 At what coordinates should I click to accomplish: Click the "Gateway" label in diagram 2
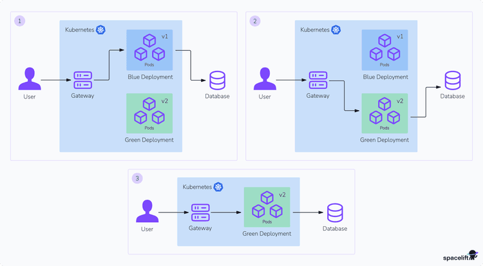tap(318, 96)
